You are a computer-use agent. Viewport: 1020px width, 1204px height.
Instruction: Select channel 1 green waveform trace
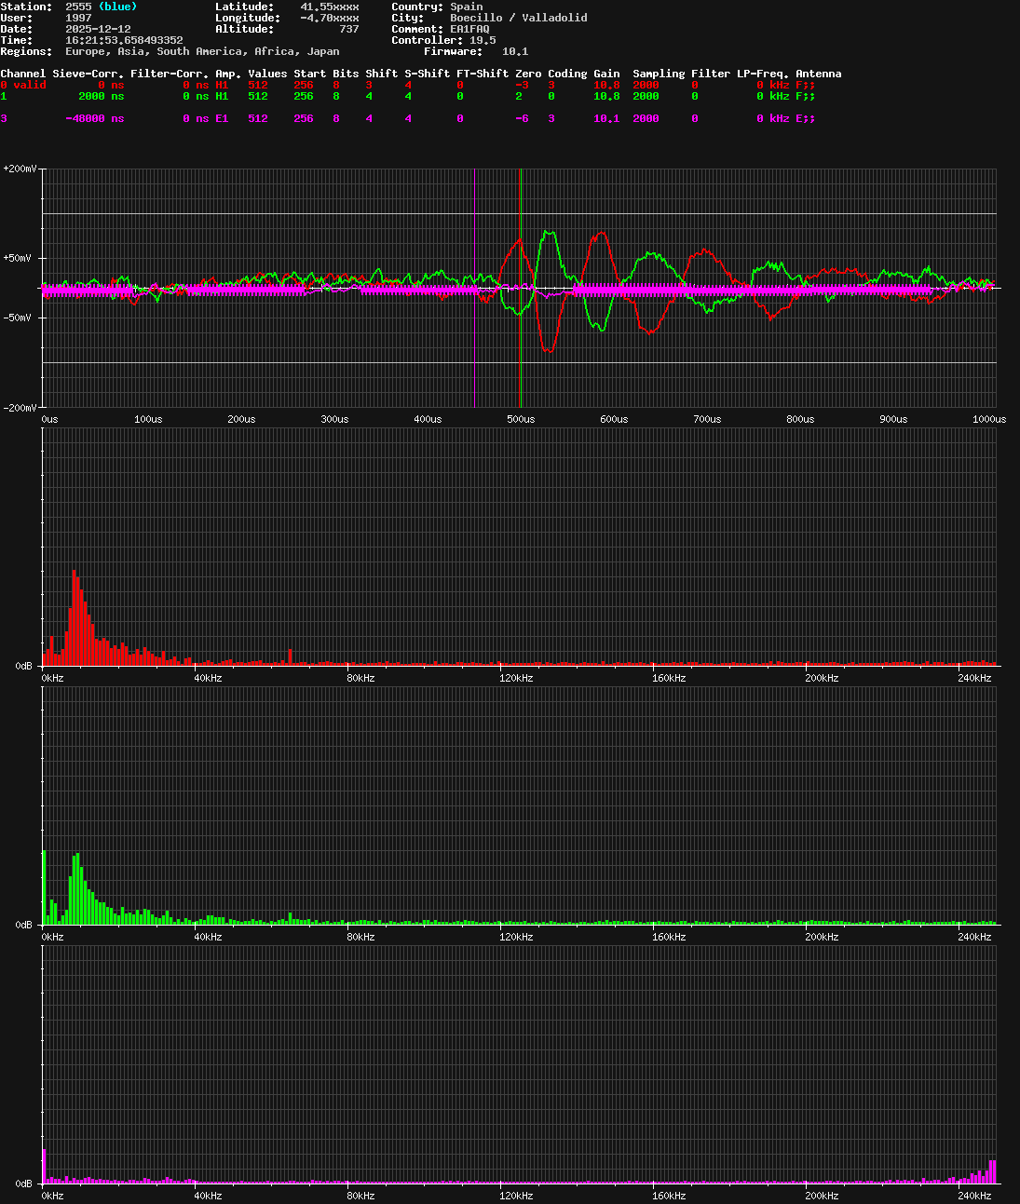point(545,233)
